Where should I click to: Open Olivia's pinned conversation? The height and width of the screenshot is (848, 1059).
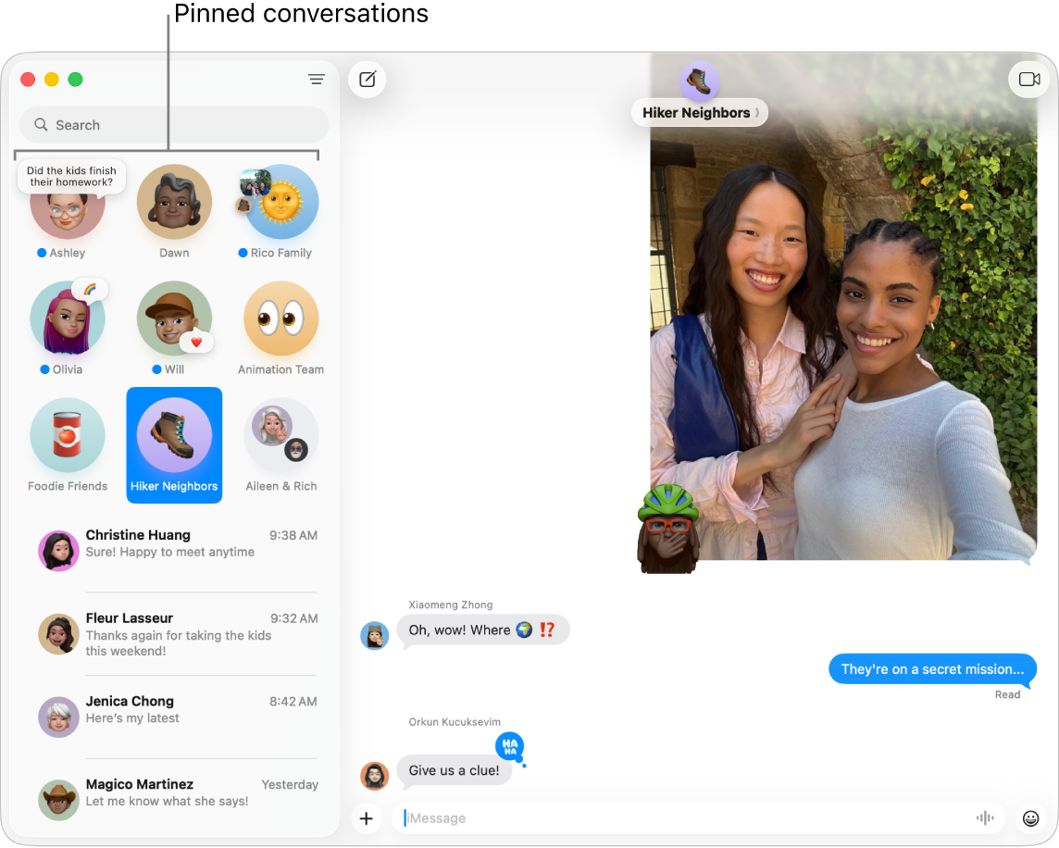(67, 318)
